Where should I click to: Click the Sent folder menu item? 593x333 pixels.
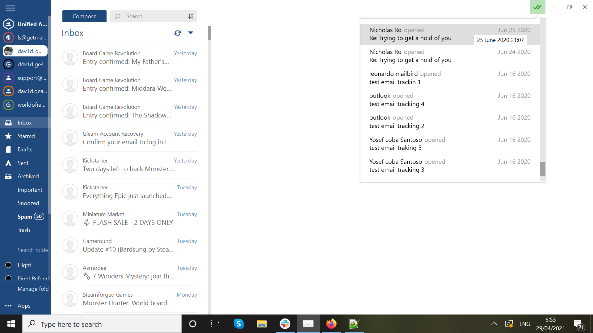point(23,162)
